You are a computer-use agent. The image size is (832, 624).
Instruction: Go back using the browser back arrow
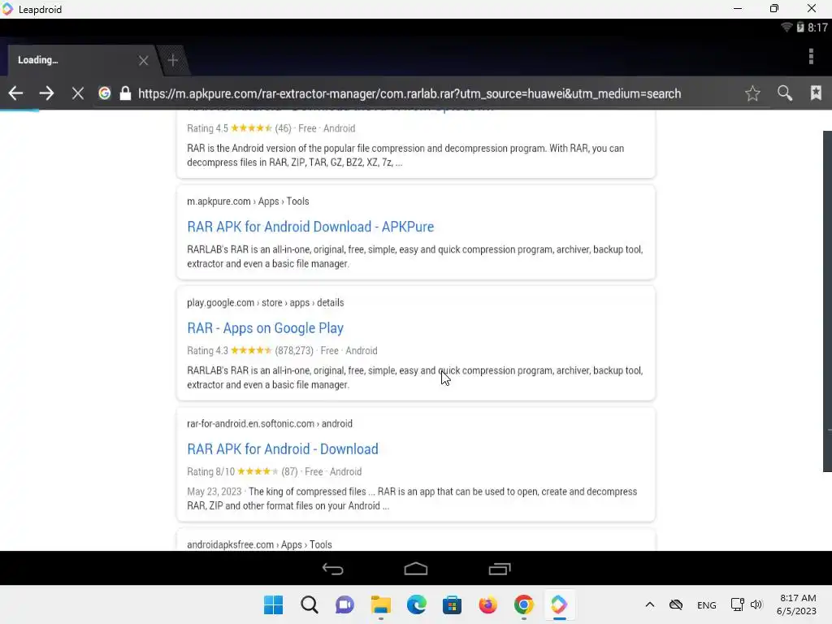tap(15, 93)
